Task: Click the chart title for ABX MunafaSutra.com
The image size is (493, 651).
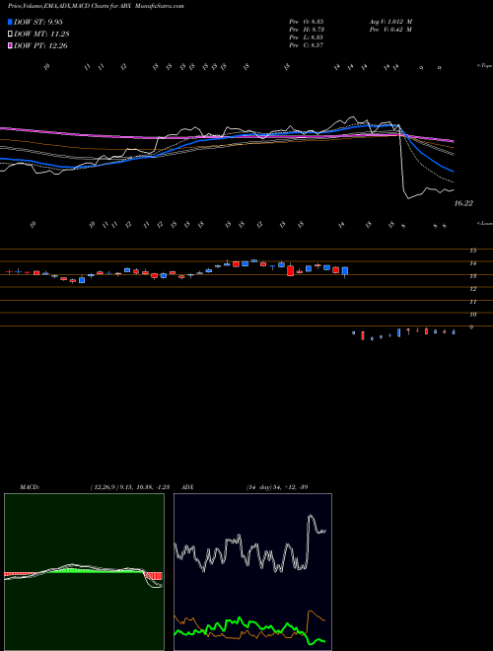Action: (96, 6)
